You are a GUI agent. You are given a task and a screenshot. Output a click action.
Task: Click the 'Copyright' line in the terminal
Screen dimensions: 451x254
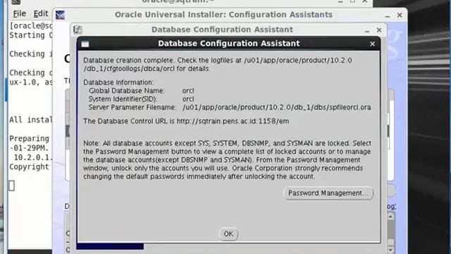tap(29, 167)
